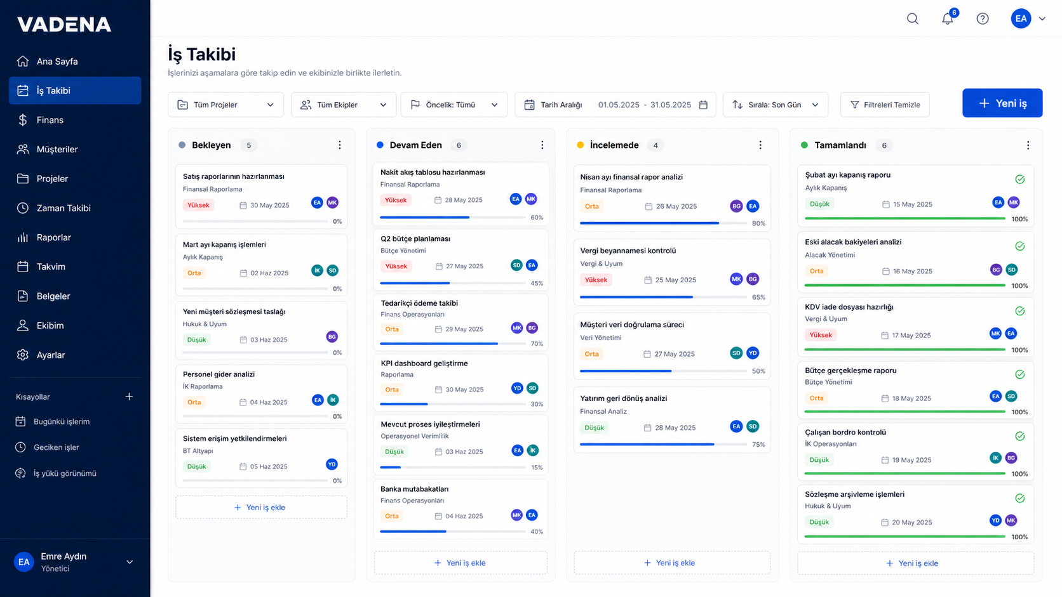Click the help question mark icon
The width and height of the screenshot is (1062, 597).
click(x=983, y=18)
